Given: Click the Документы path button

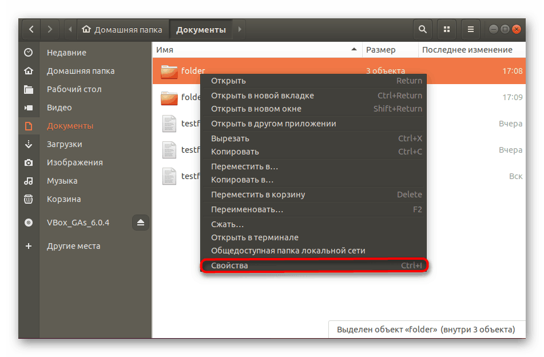Looking at the screenshot, I should (201, 30).
